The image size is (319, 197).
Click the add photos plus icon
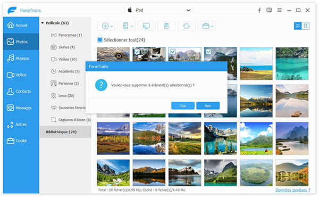point(105,26)
